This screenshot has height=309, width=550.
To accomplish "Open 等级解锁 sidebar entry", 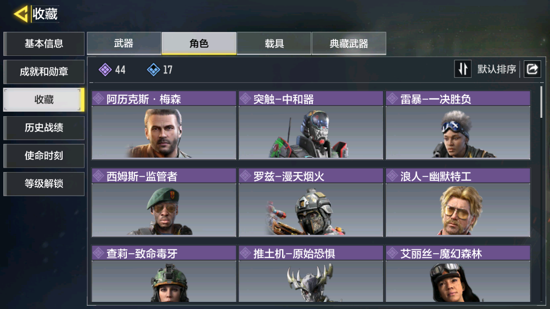I will (x=44, y=184).
